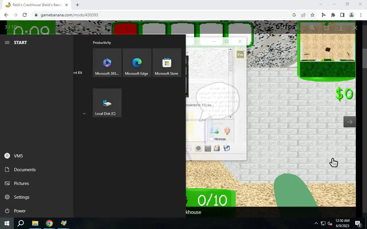Click the 3 / 10 image counter
The height and width of the screenshot is (229, 367).
coord(11,27)
